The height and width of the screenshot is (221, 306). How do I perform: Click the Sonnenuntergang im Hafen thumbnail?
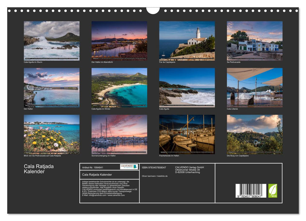click(x=119, y=134)
